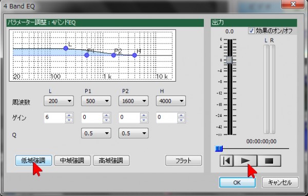Reset EQ with the フラット button
The image size is (308, 196).
pyautogui.click(x=183, y=161)
